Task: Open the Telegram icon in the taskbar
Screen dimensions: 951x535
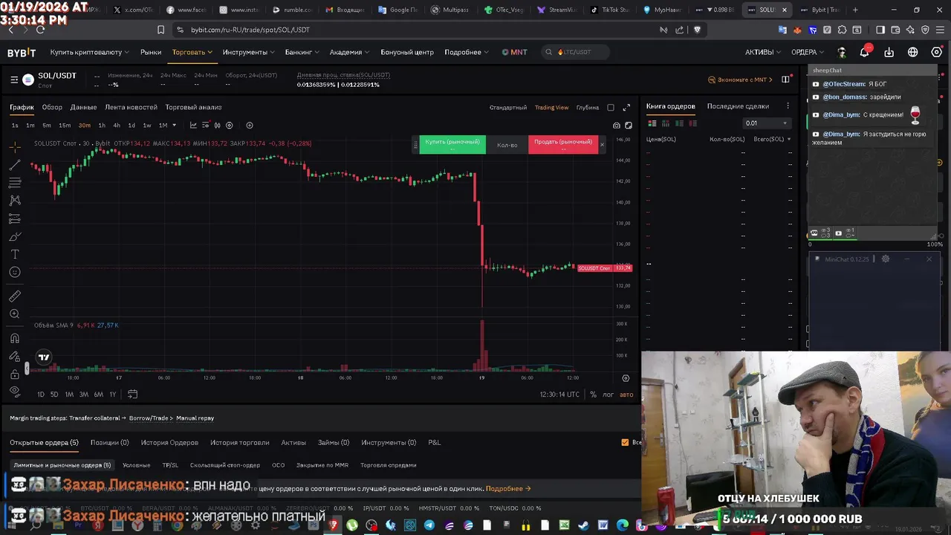Action: pos(429,526)
